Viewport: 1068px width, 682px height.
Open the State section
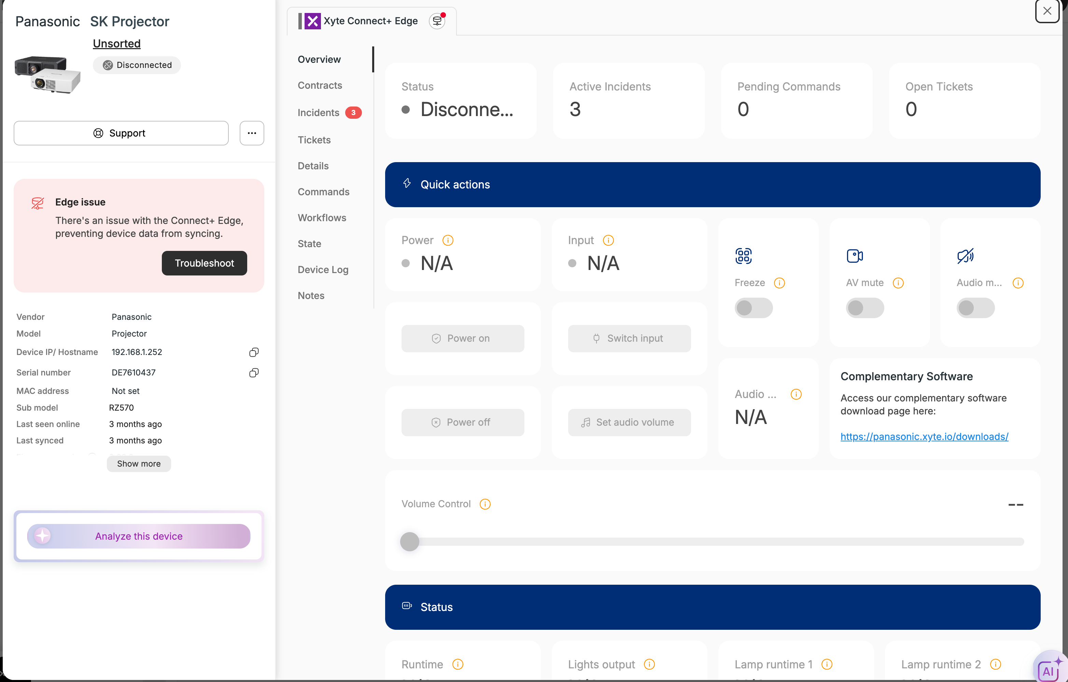click(310, 244)
